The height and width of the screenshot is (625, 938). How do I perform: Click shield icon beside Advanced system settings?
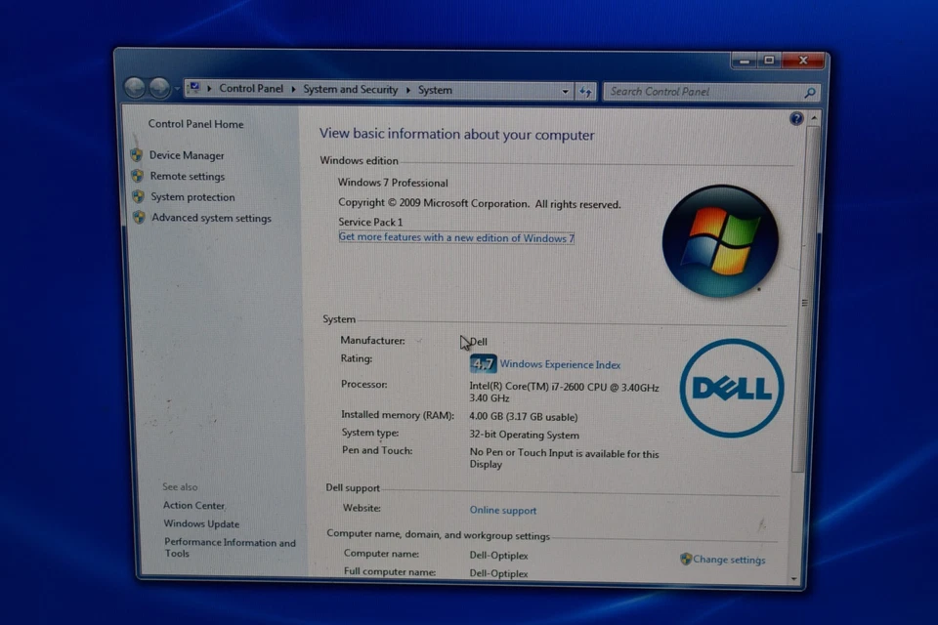139,217
